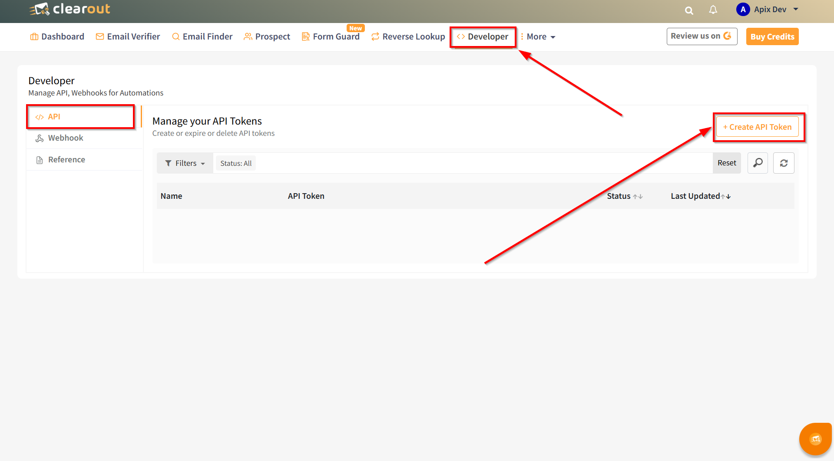Click the Reset button above the table
The image size is (834, 461).
click(x=727, y=163)
